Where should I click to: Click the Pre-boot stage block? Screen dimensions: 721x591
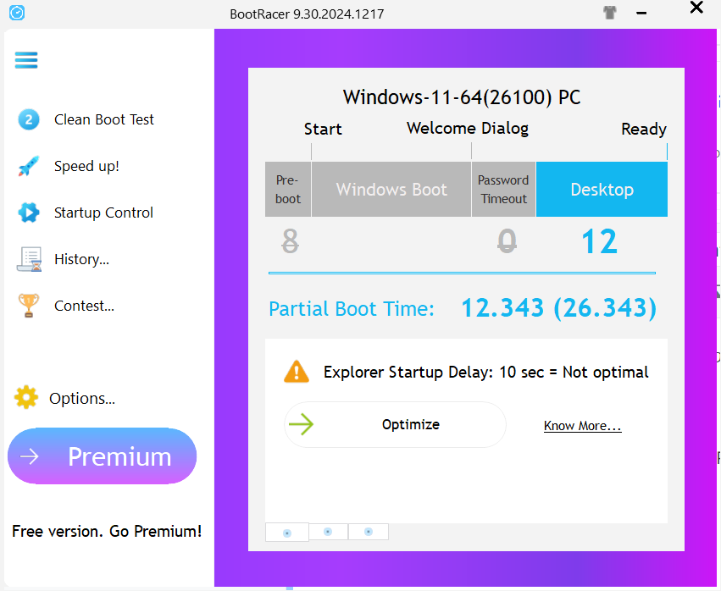point(288,189)
